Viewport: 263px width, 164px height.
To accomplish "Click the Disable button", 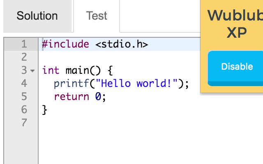I will tap(235, 68).
